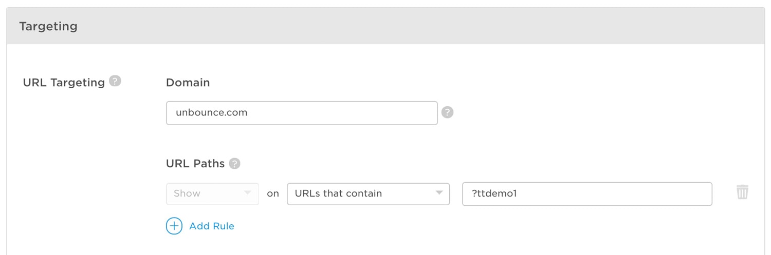Click the circled plus icon for Add Rule

coord(174,226)
